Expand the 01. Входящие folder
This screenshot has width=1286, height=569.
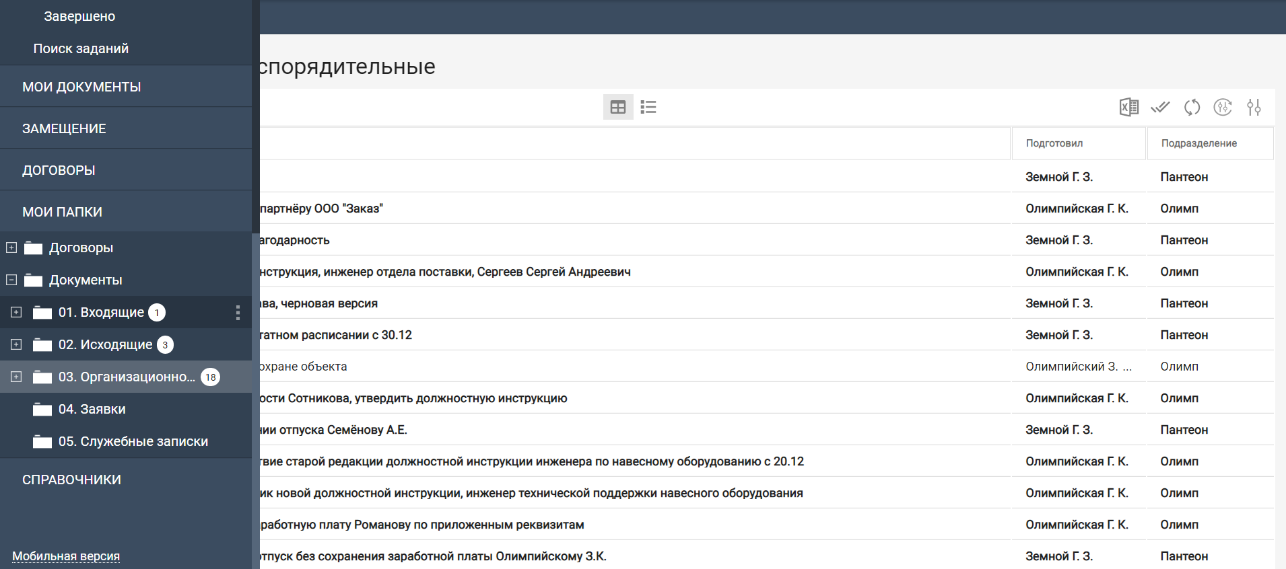tap(16, 312)
